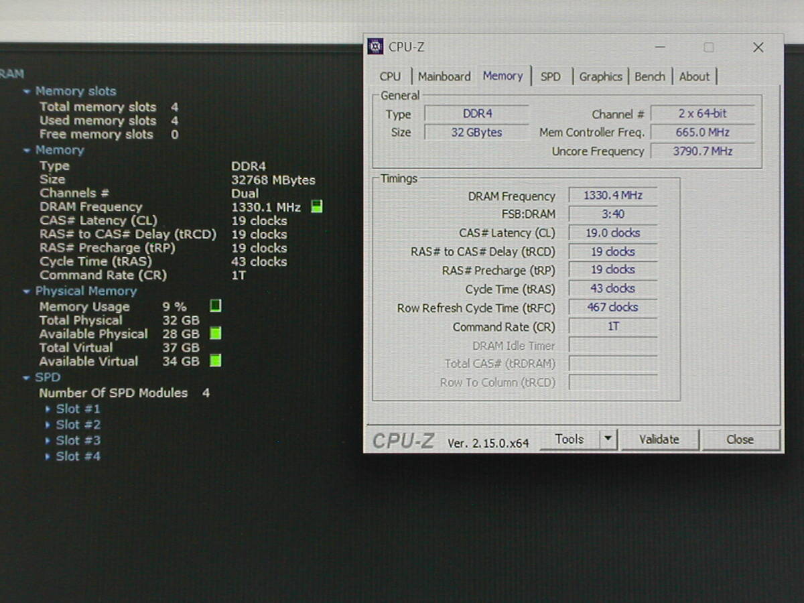Image resolution: width=804 pixels, height=603 pixels.
Task: Close CPU-Z with the title bar X
Action: pyautogui.click(x=758, y=48)
